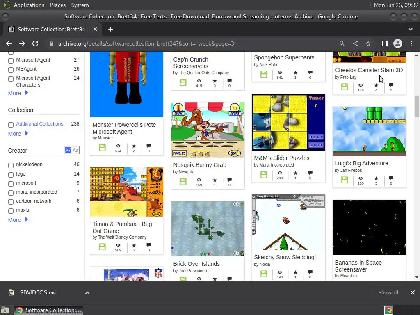Check the maxis creator filter

11,211
